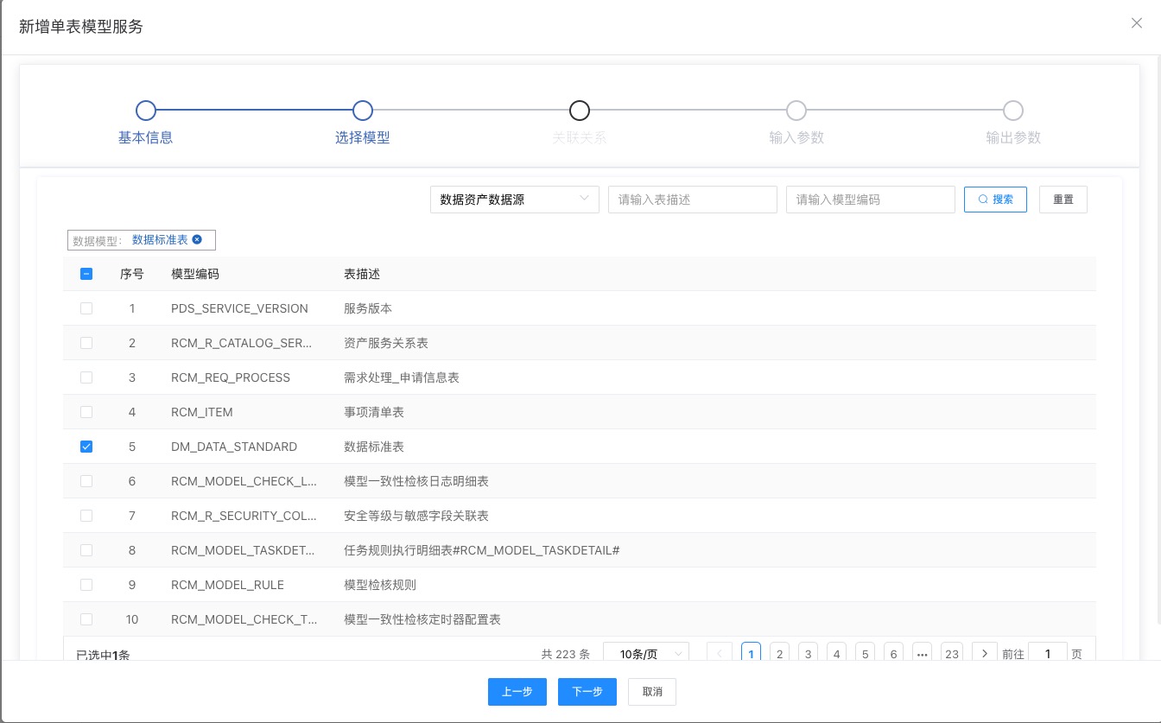Click the RCM_R_SECURITY_COL... cell
Image resolution: width=1161 pixels, height=723 pixels.
[244, 516]
